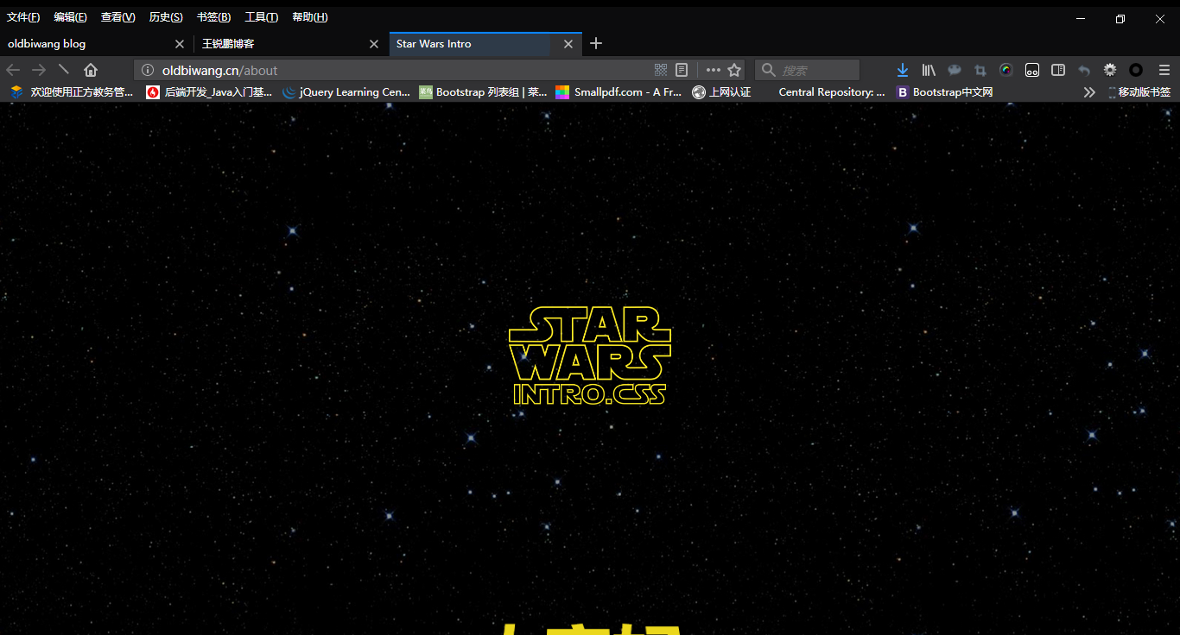Go back to the previous page

click(x=13, y=70)
